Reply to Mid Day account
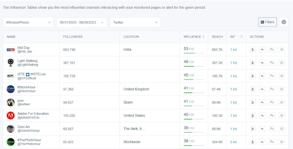Screen dimensions: 293x149 pyautogui.click(x=262, y=50)
